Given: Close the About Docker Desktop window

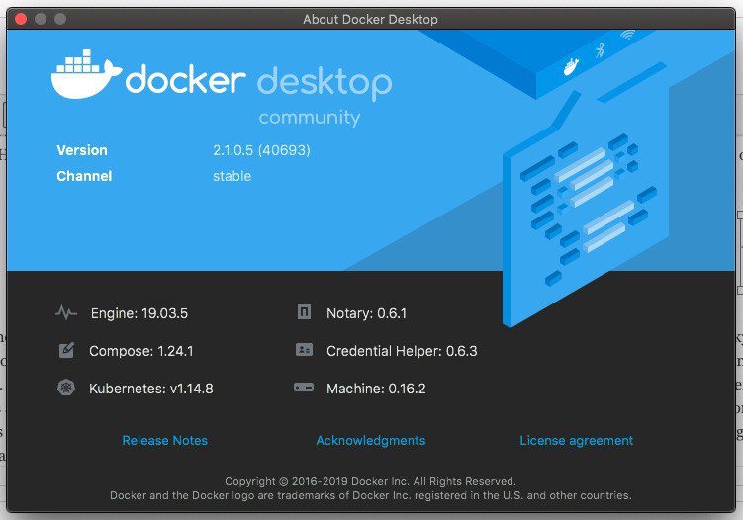Looking at the screenshot, I should pyautogui.click(x=21, y=19).
